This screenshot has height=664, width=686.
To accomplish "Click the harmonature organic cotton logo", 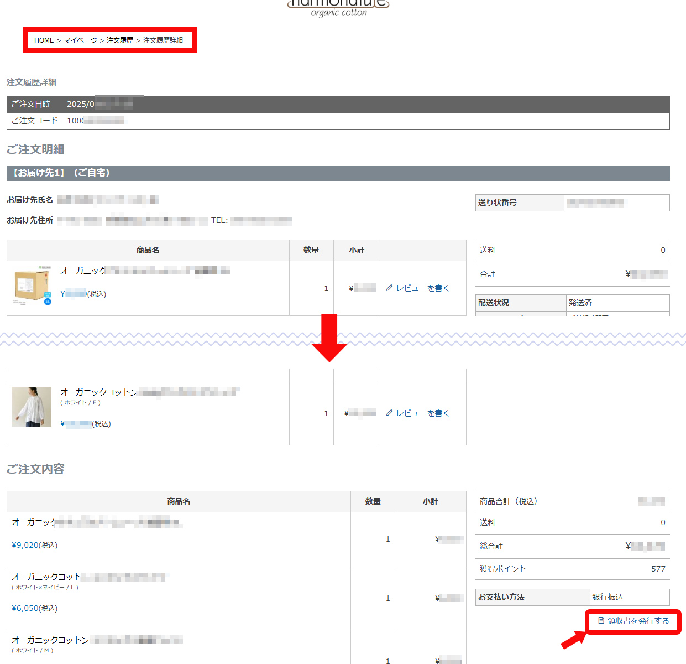I will point(338,8).
